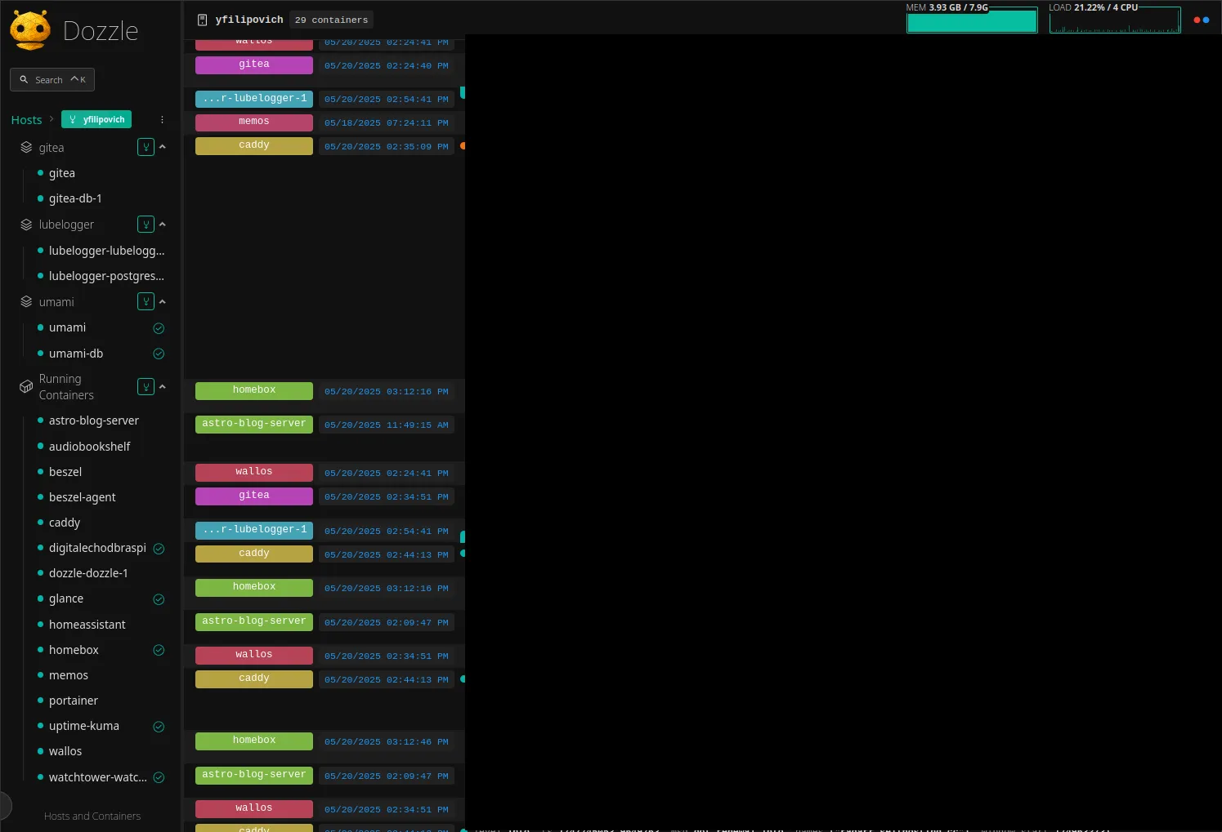
Task: Click the health check icon beside uptime-kuma
Action: pos(159,727)
